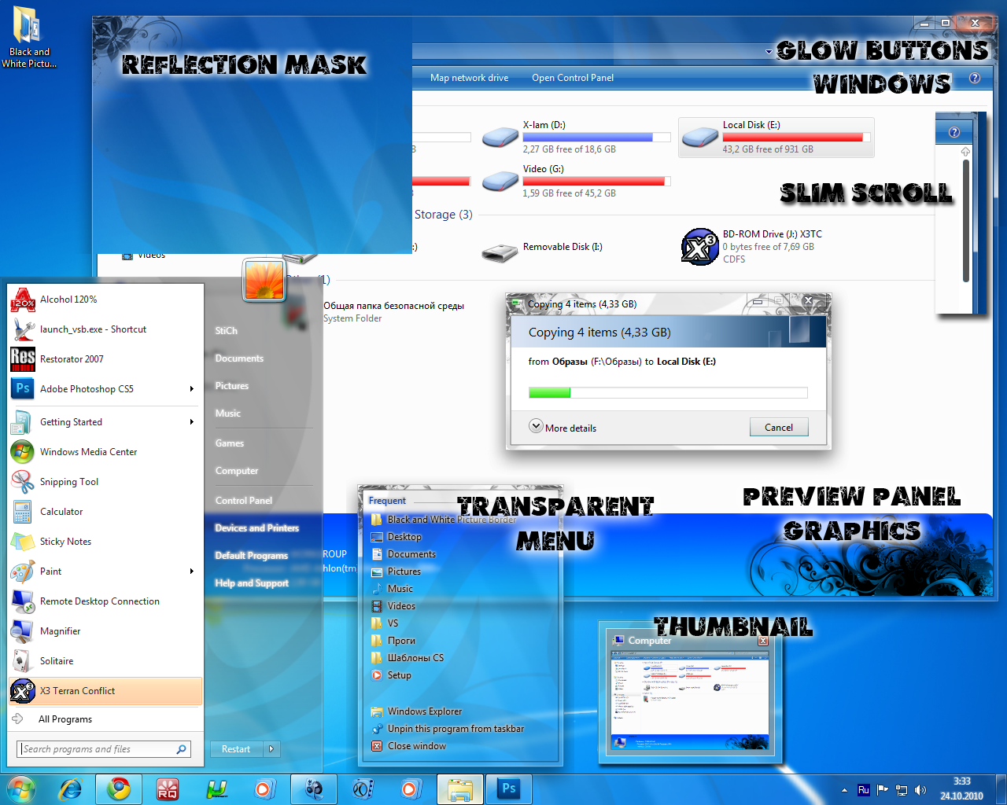Click the Restart button
The image size is (1007, 805).
click(236, 749)
